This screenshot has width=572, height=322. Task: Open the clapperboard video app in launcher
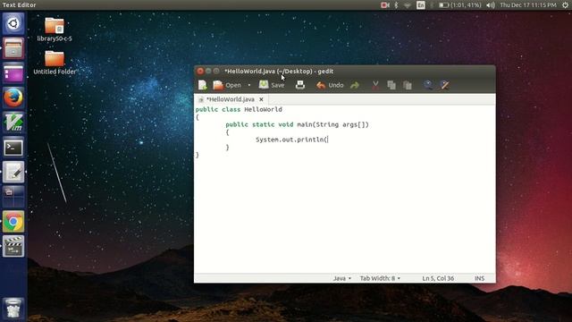click(x=13, y=246)
